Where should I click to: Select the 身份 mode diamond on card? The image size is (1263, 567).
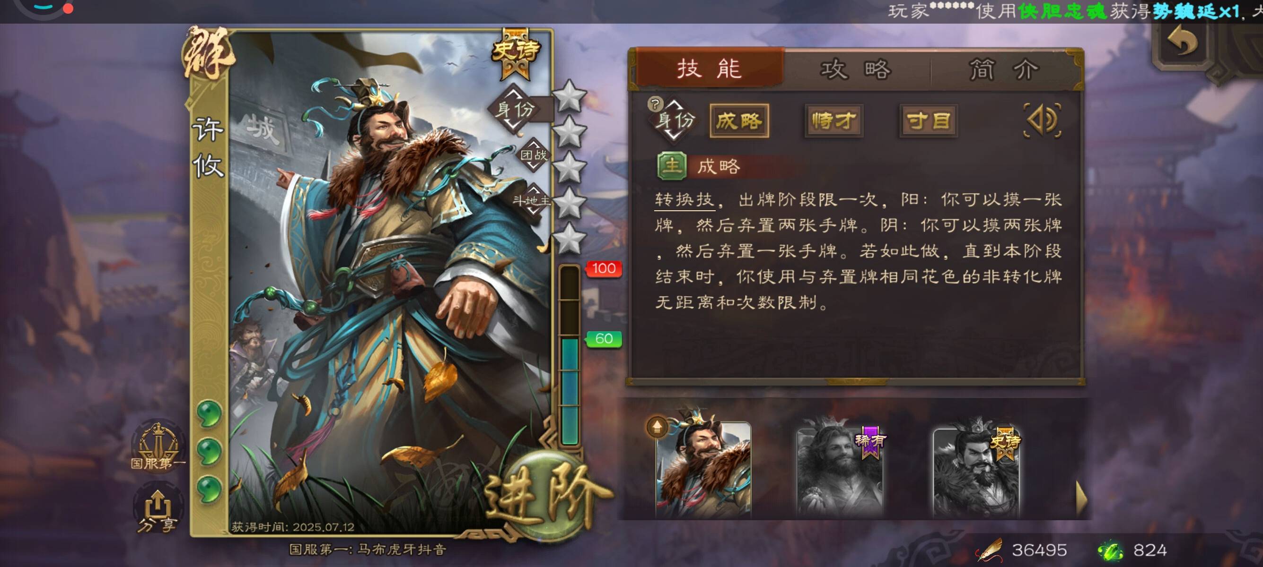tap(514, 109)
